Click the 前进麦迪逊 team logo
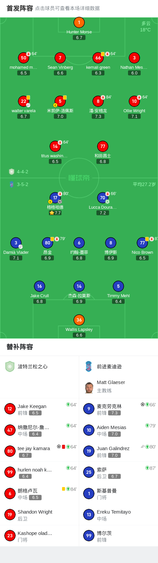The width and height of the screenshot is (158, 563). pyautogui.click(x=88, y=366)
